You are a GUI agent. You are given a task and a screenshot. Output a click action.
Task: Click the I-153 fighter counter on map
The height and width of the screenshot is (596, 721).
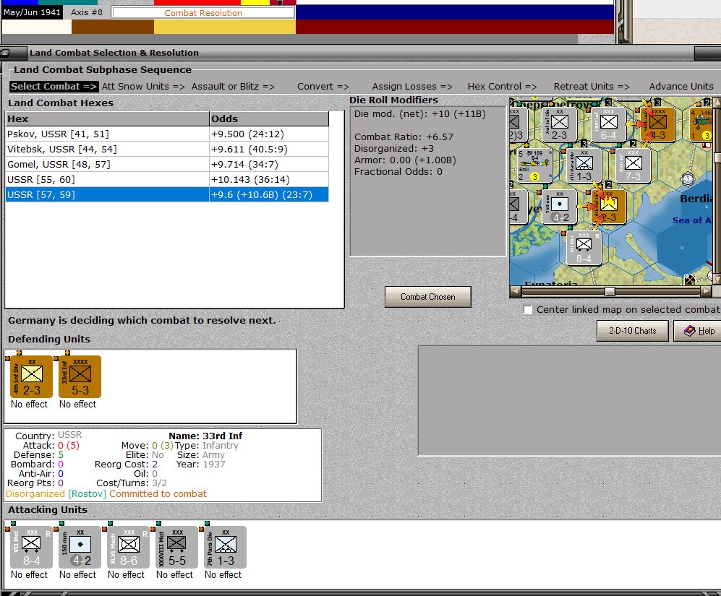pos(701,124)
